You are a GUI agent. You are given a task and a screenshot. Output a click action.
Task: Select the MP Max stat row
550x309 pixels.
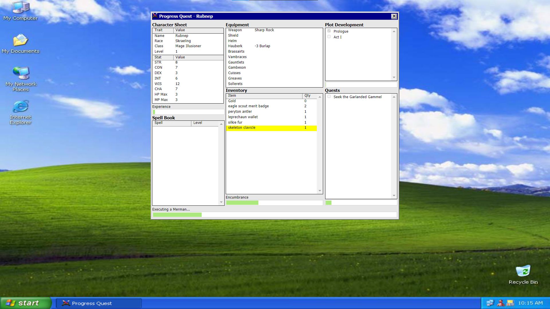click(x=188, y=100)
